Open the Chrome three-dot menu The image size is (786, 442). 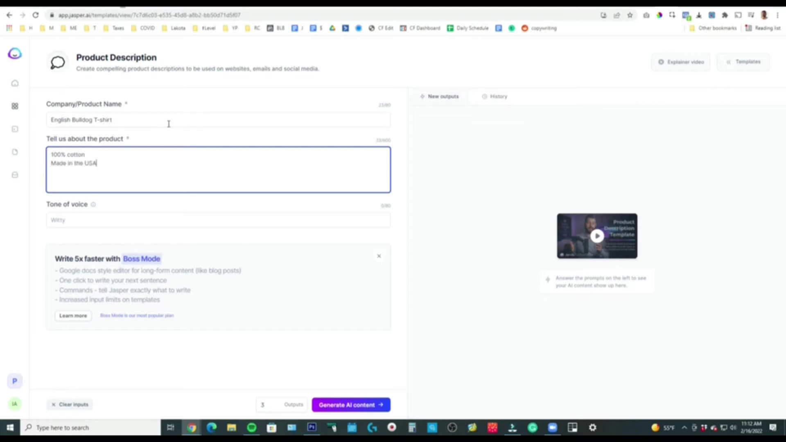(x=777, y=15)
